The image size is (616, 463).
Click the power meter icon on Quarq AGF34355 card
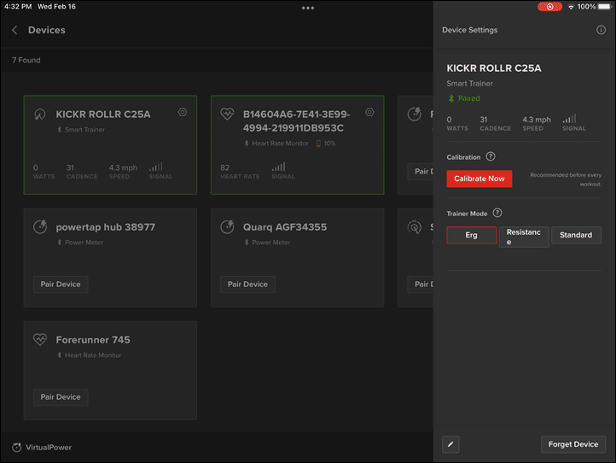(x=227, y=227)
